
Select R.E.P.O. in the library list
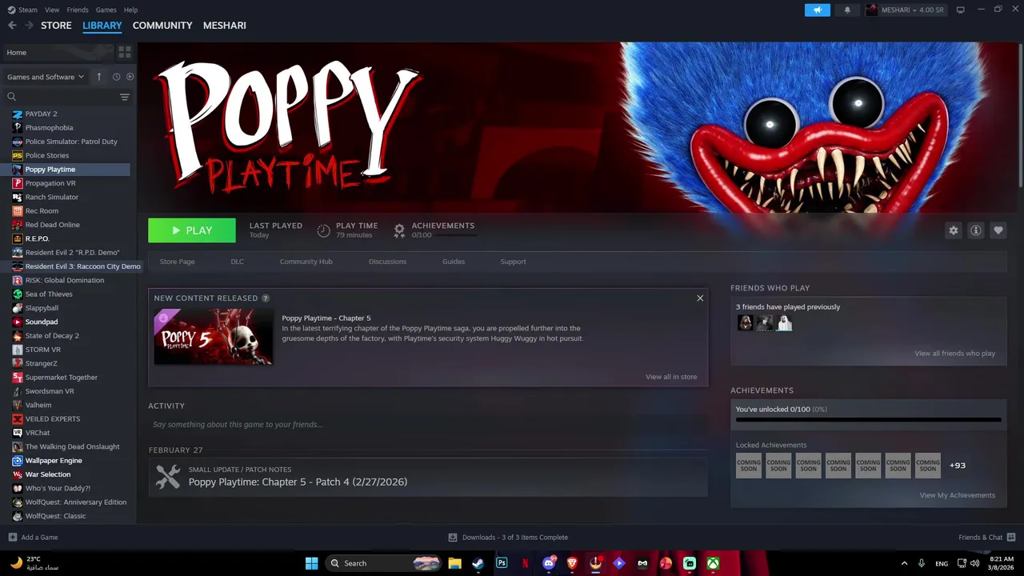coord(37,238)
